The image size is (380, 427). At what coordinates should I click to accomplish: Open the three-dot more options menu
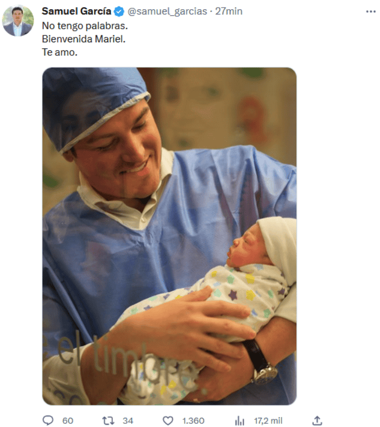371,12
